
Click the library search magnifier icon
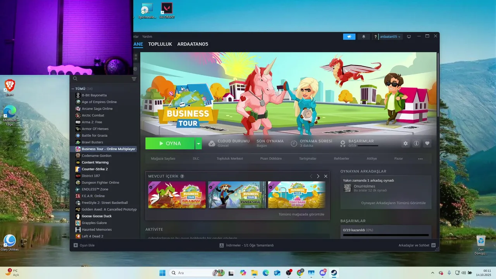[x=75, y=79]
